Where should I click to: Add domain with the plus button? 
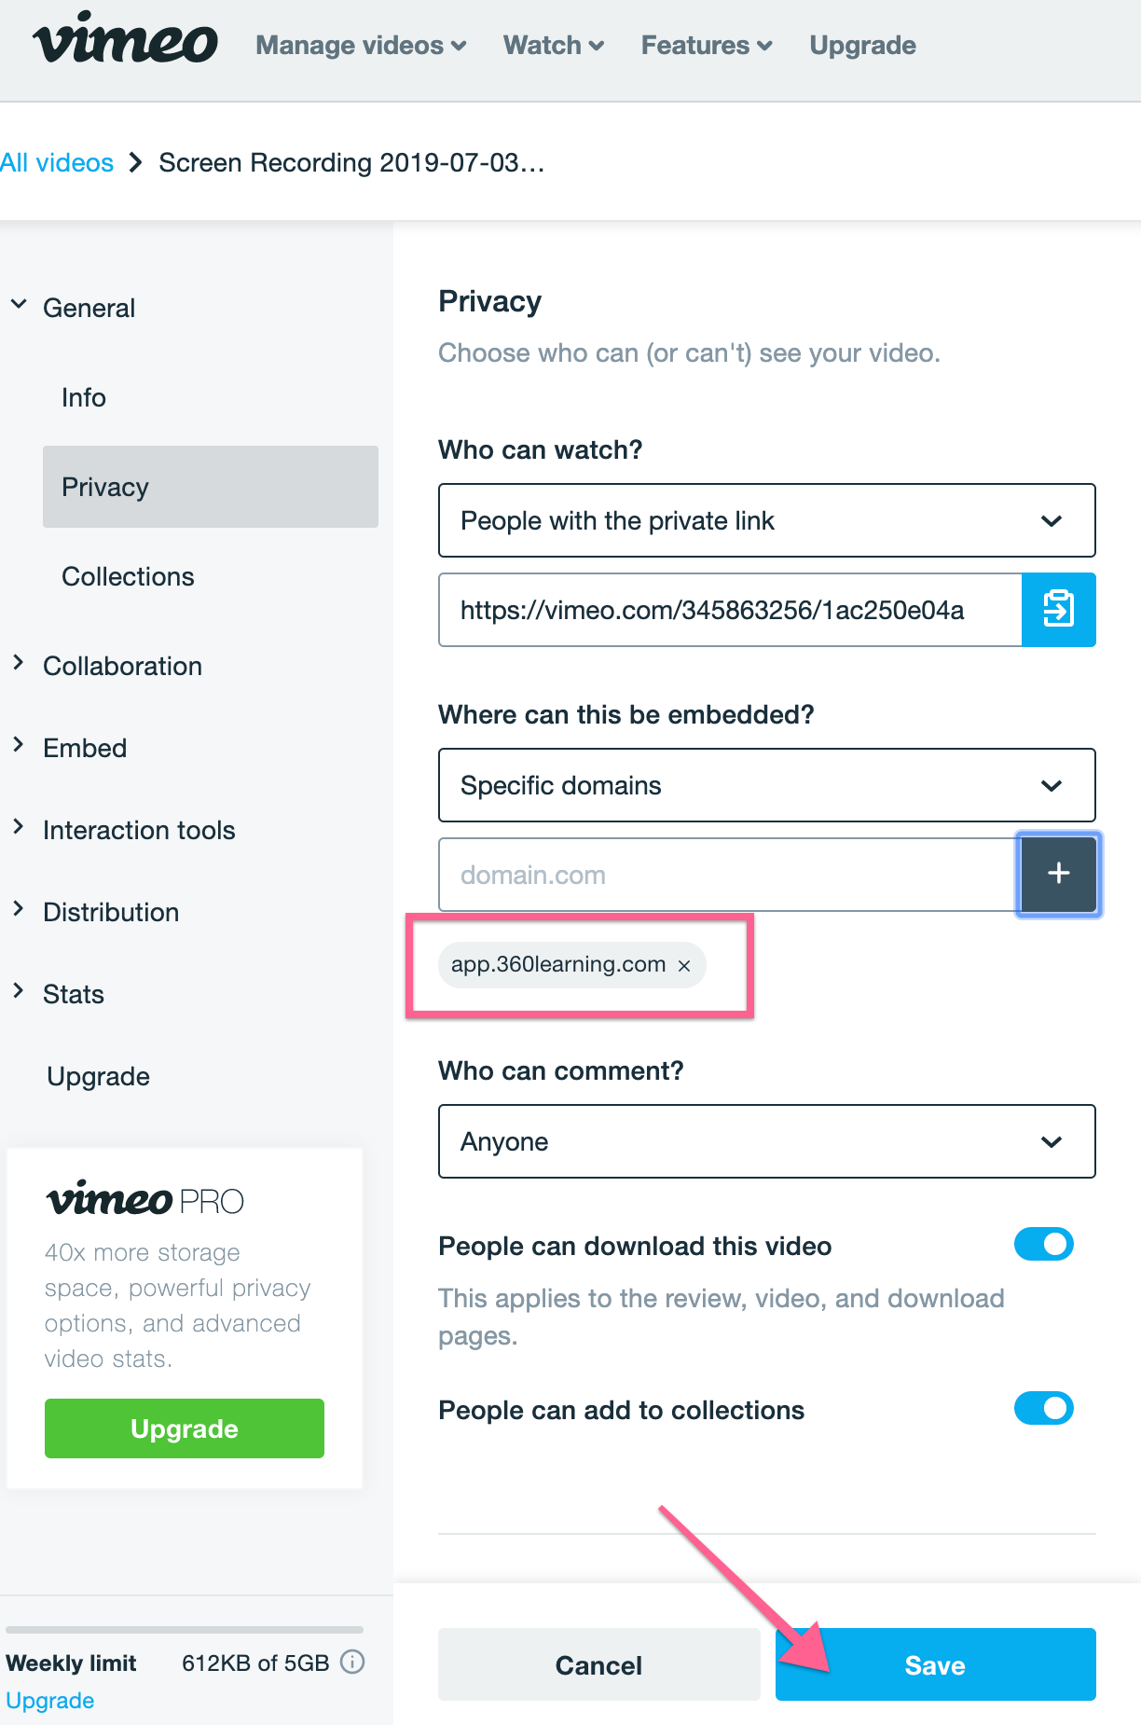click(x=1058, y=874)
